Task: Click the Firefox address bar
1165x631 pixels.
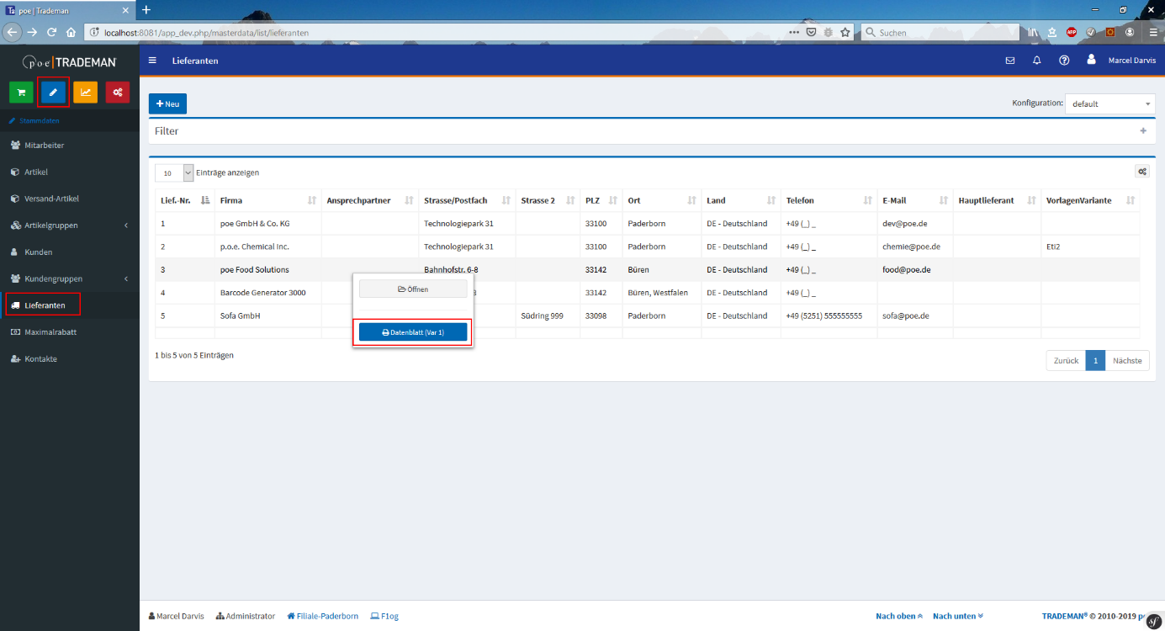Action: point(437,32)
